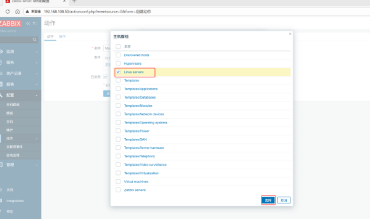This screenshot has width=370, height=219.
Task: Reload the page with the browser refresh icon
Action: click(8, 11)
